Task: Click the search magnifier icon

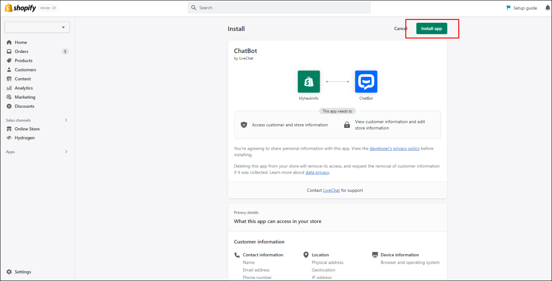Action: (194, 8)
